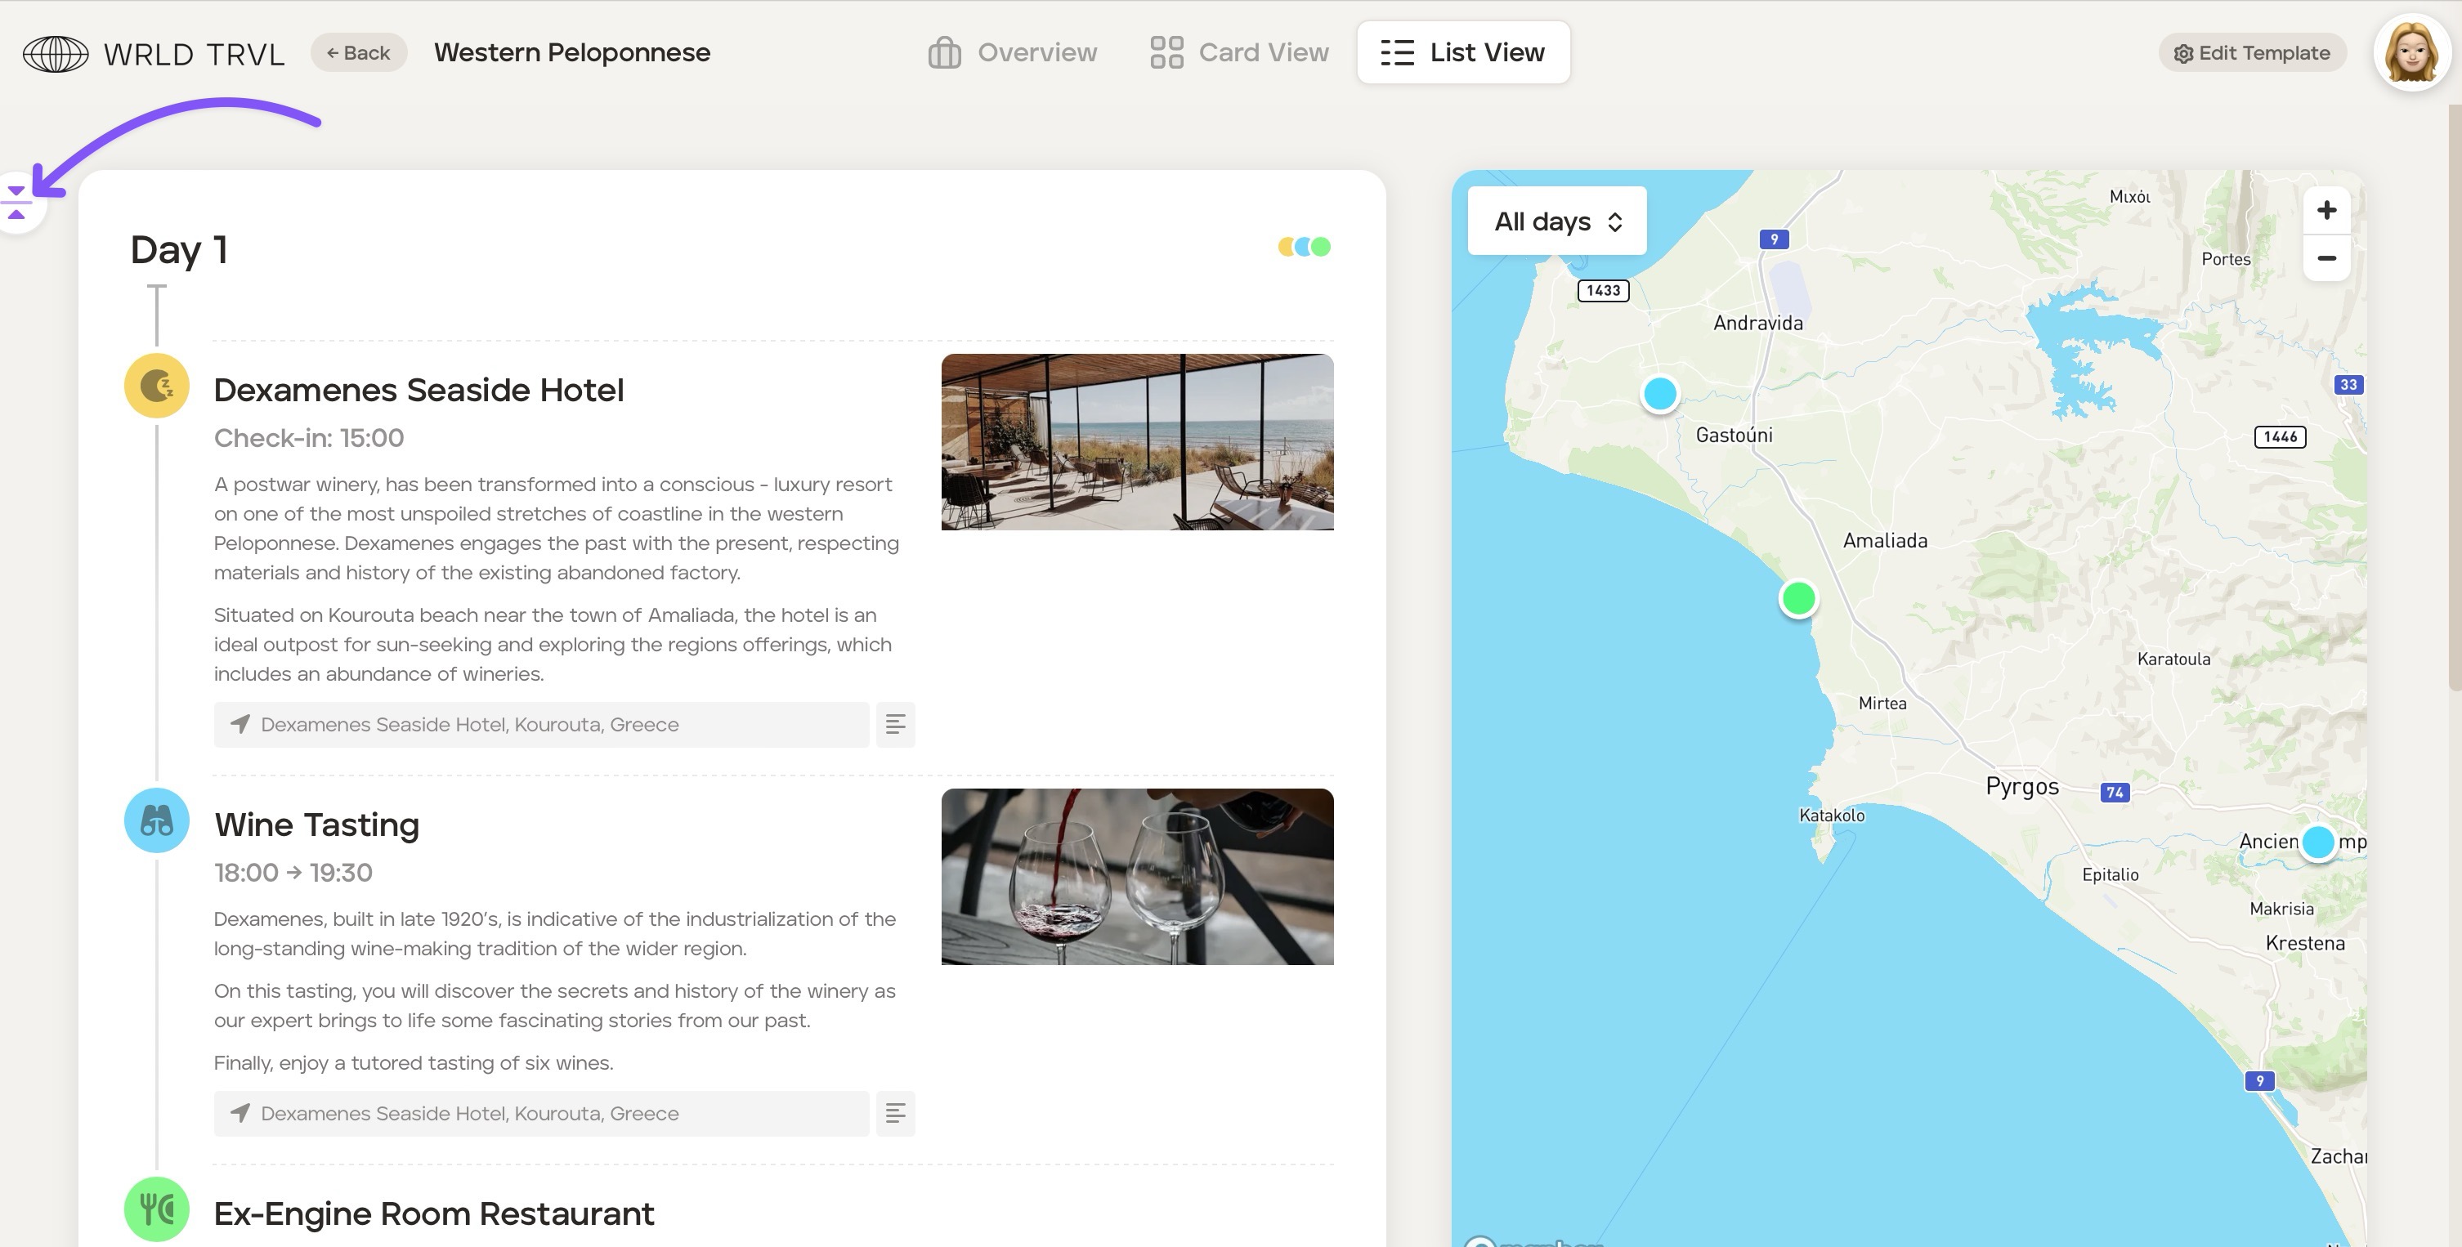
Task: Click the green map marker near Amaliada
Action: [x=1797, y=598]
